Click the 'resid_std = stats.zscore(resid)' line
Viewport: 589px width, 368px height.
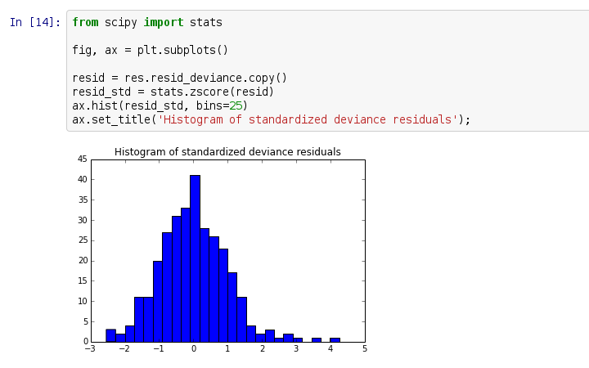point(173,92)
